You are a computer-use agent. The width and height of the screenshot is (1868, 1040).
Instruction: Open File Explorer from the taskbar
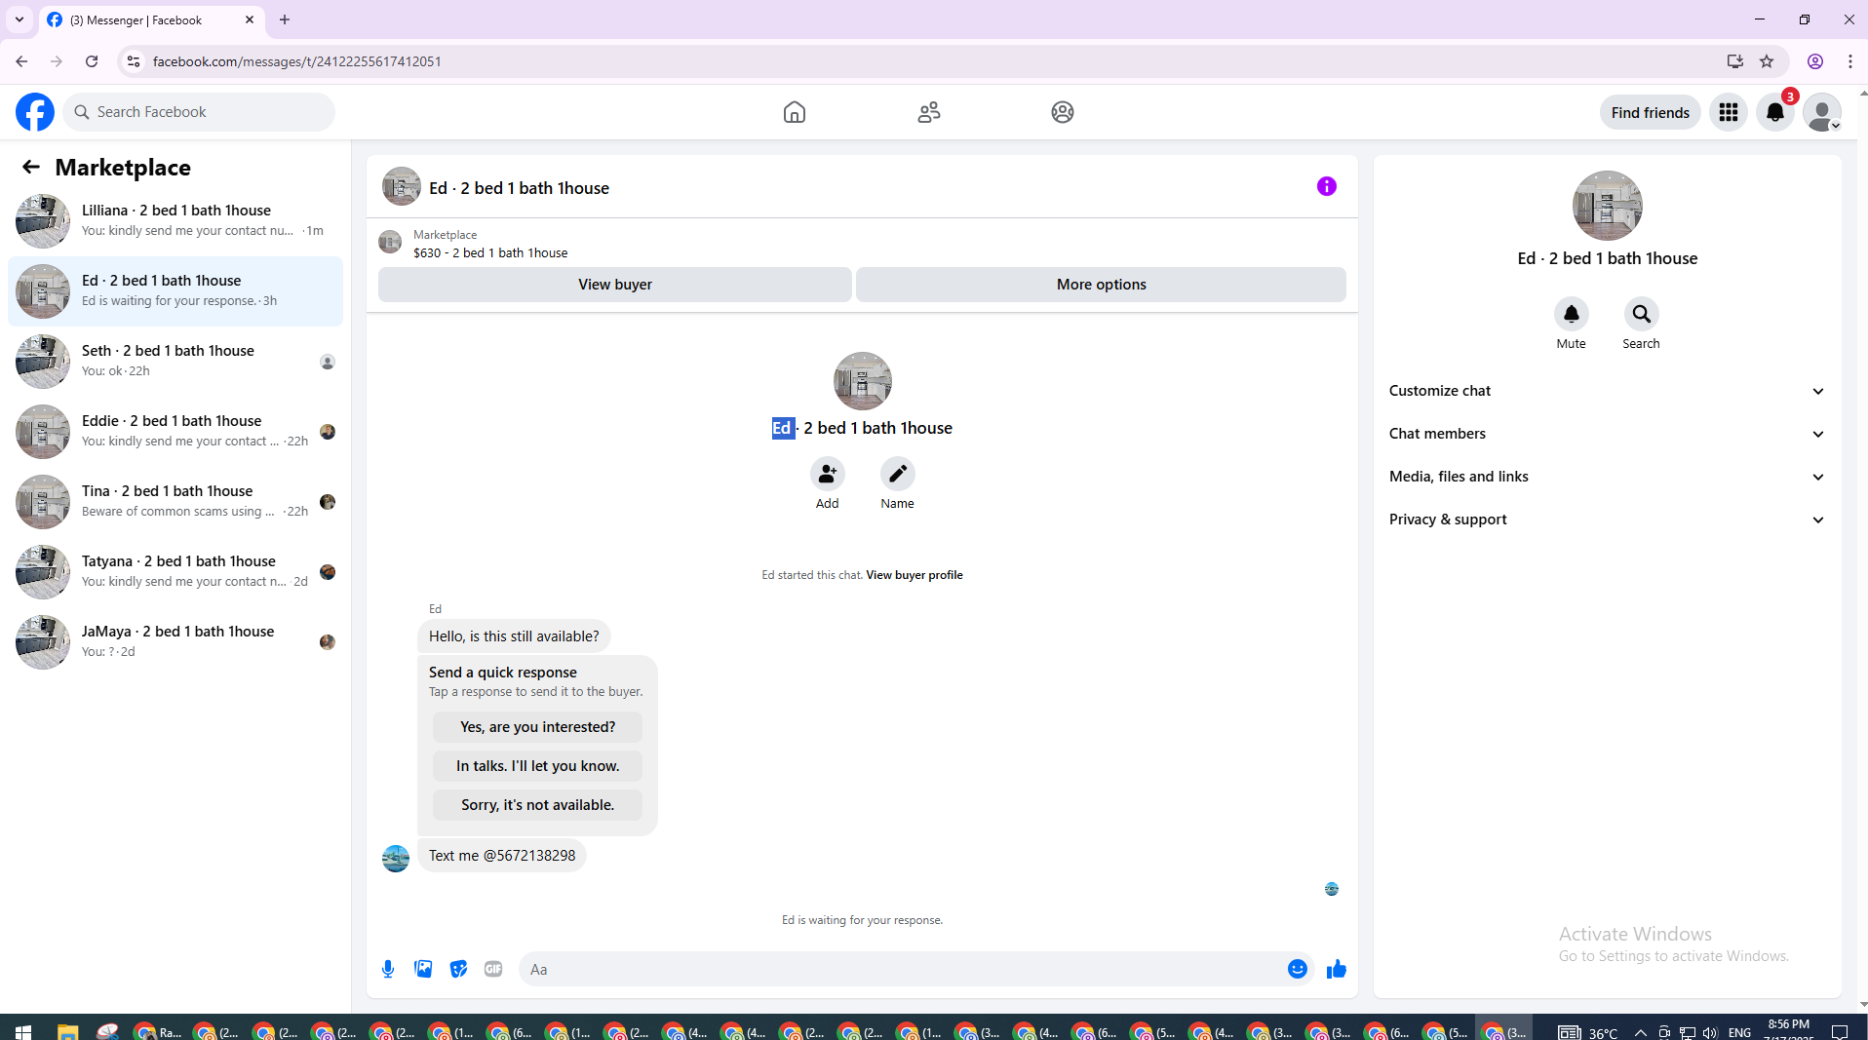coord(67,1031)
